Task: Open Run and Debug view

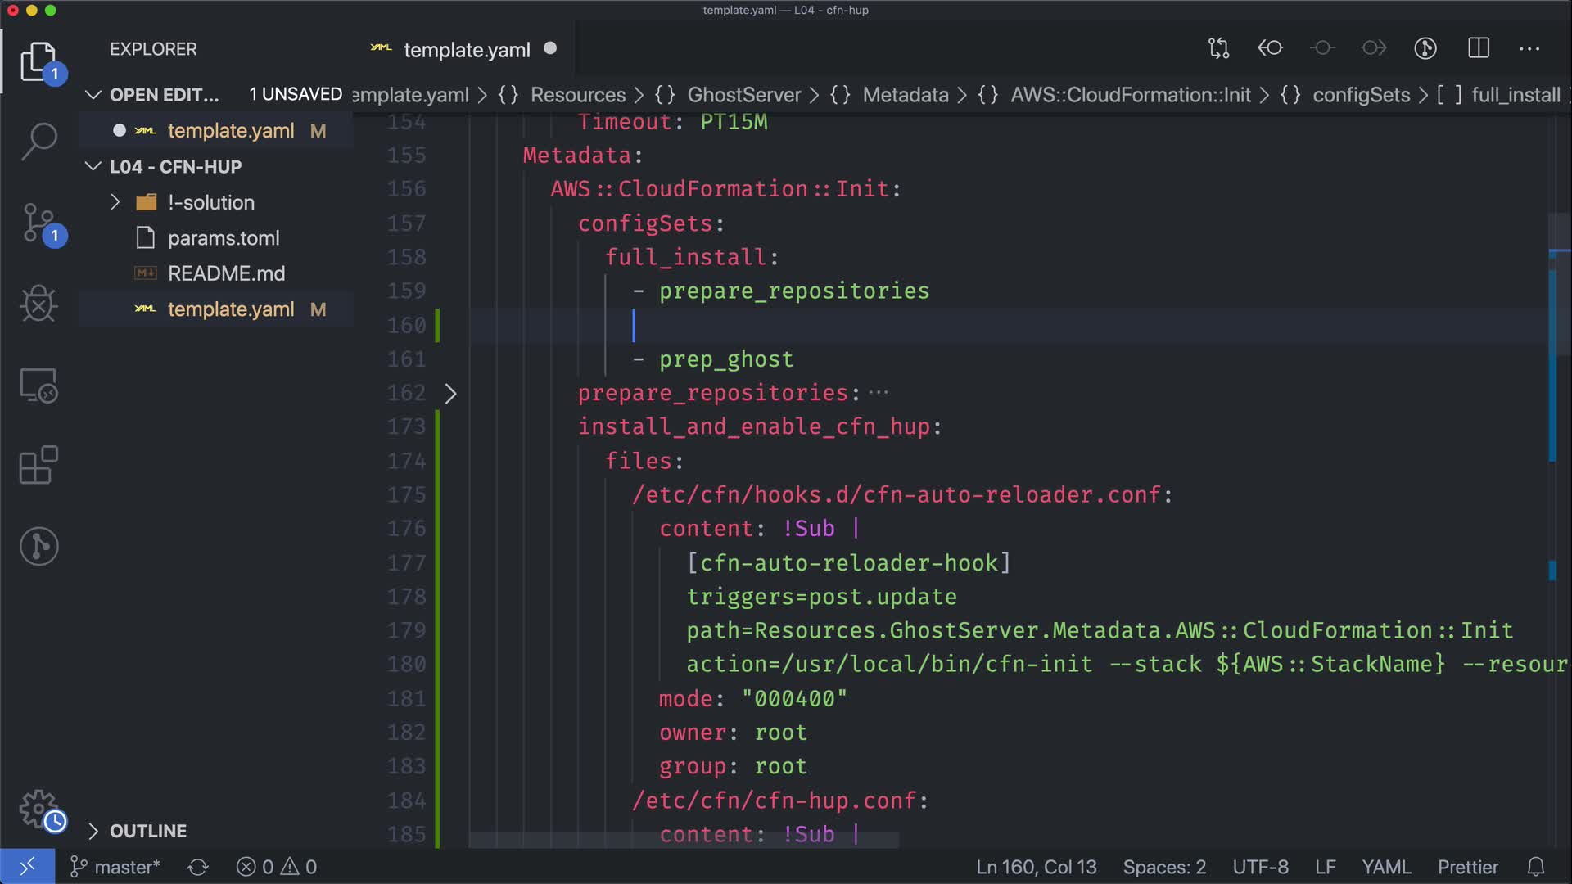Action: (x=38, y=304)
